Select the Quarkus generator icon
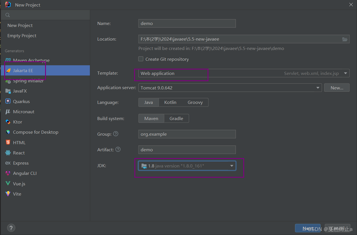The height and width of the screenshot is (235, 357). pyautogui.click(x=8, y=101)
